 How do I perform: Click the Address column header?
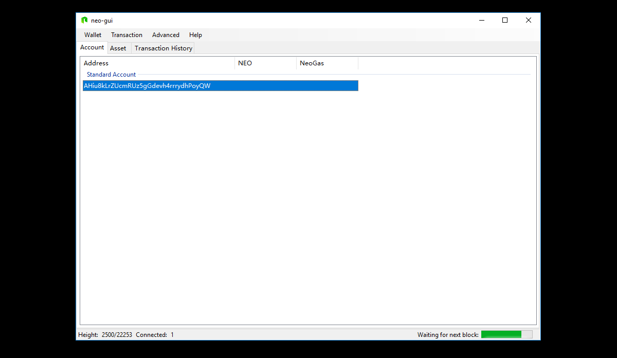158,63
